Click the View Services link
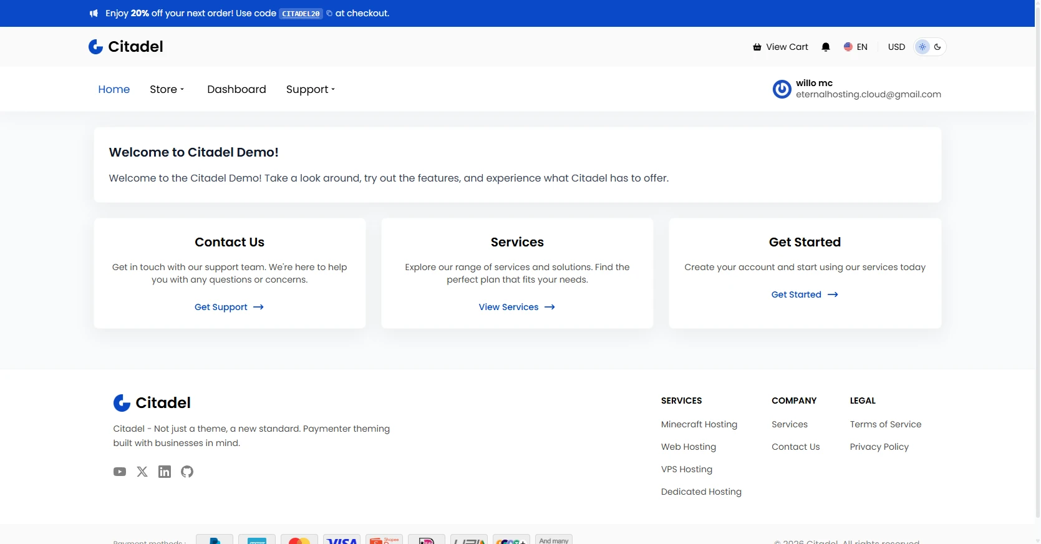This screenshot has width=1041, height=544. 516,307
